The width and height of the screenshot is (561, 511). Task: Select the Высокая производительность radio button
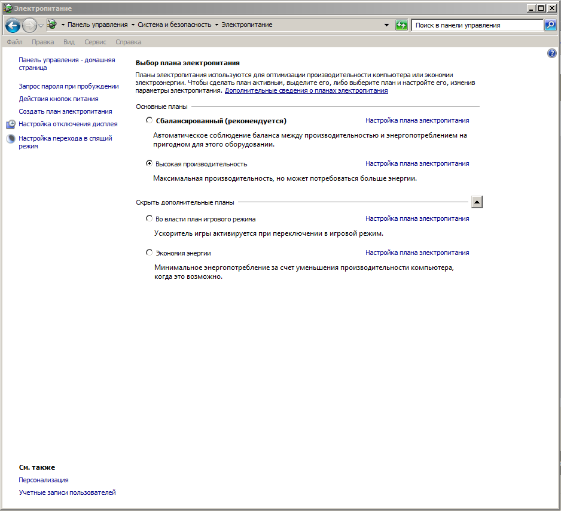pos(149,163)
